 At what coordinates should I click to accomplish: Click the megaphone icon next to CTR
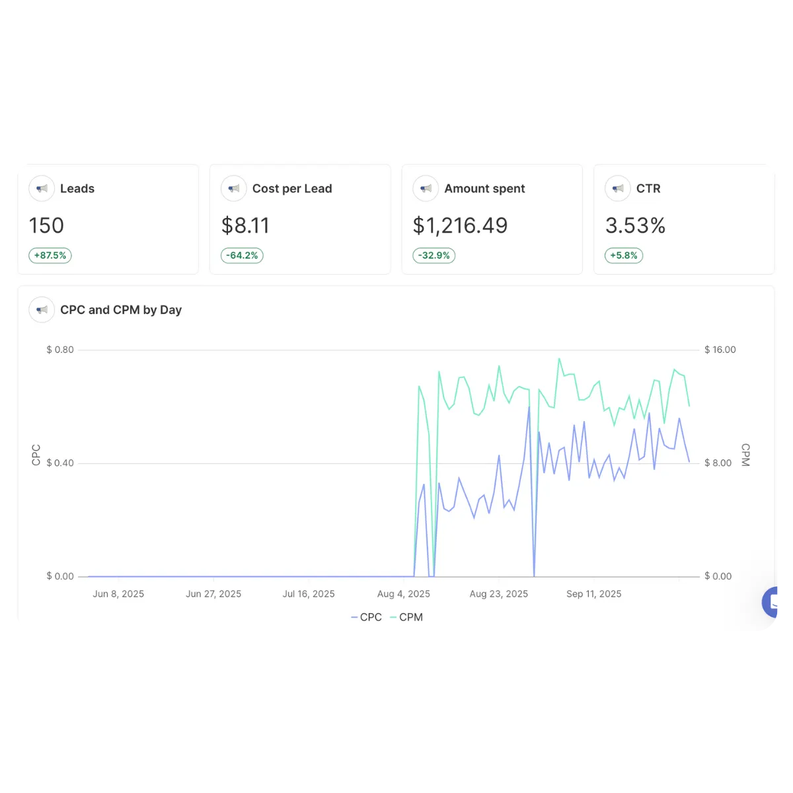pos(618,188)
